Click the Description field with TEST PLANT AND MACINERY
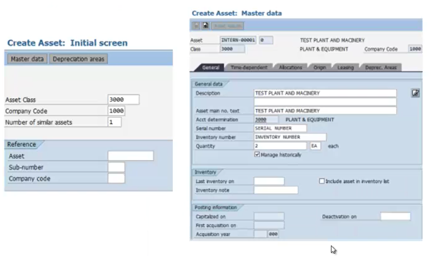 point(325,93)
